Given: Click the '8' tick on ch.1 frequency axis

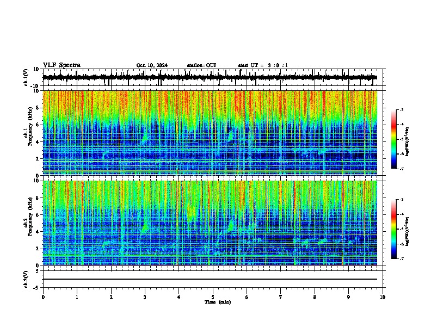Looking at the screenshot, I should coord(38,108).
